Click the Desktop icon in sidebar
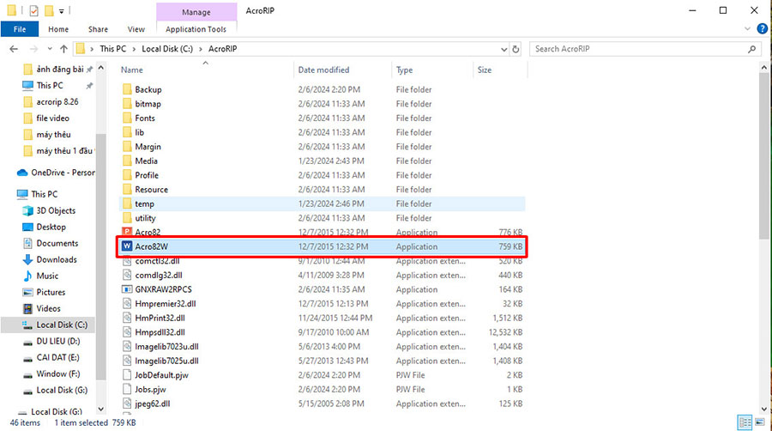This screenshot has height=431, width=772. (28, 227)
